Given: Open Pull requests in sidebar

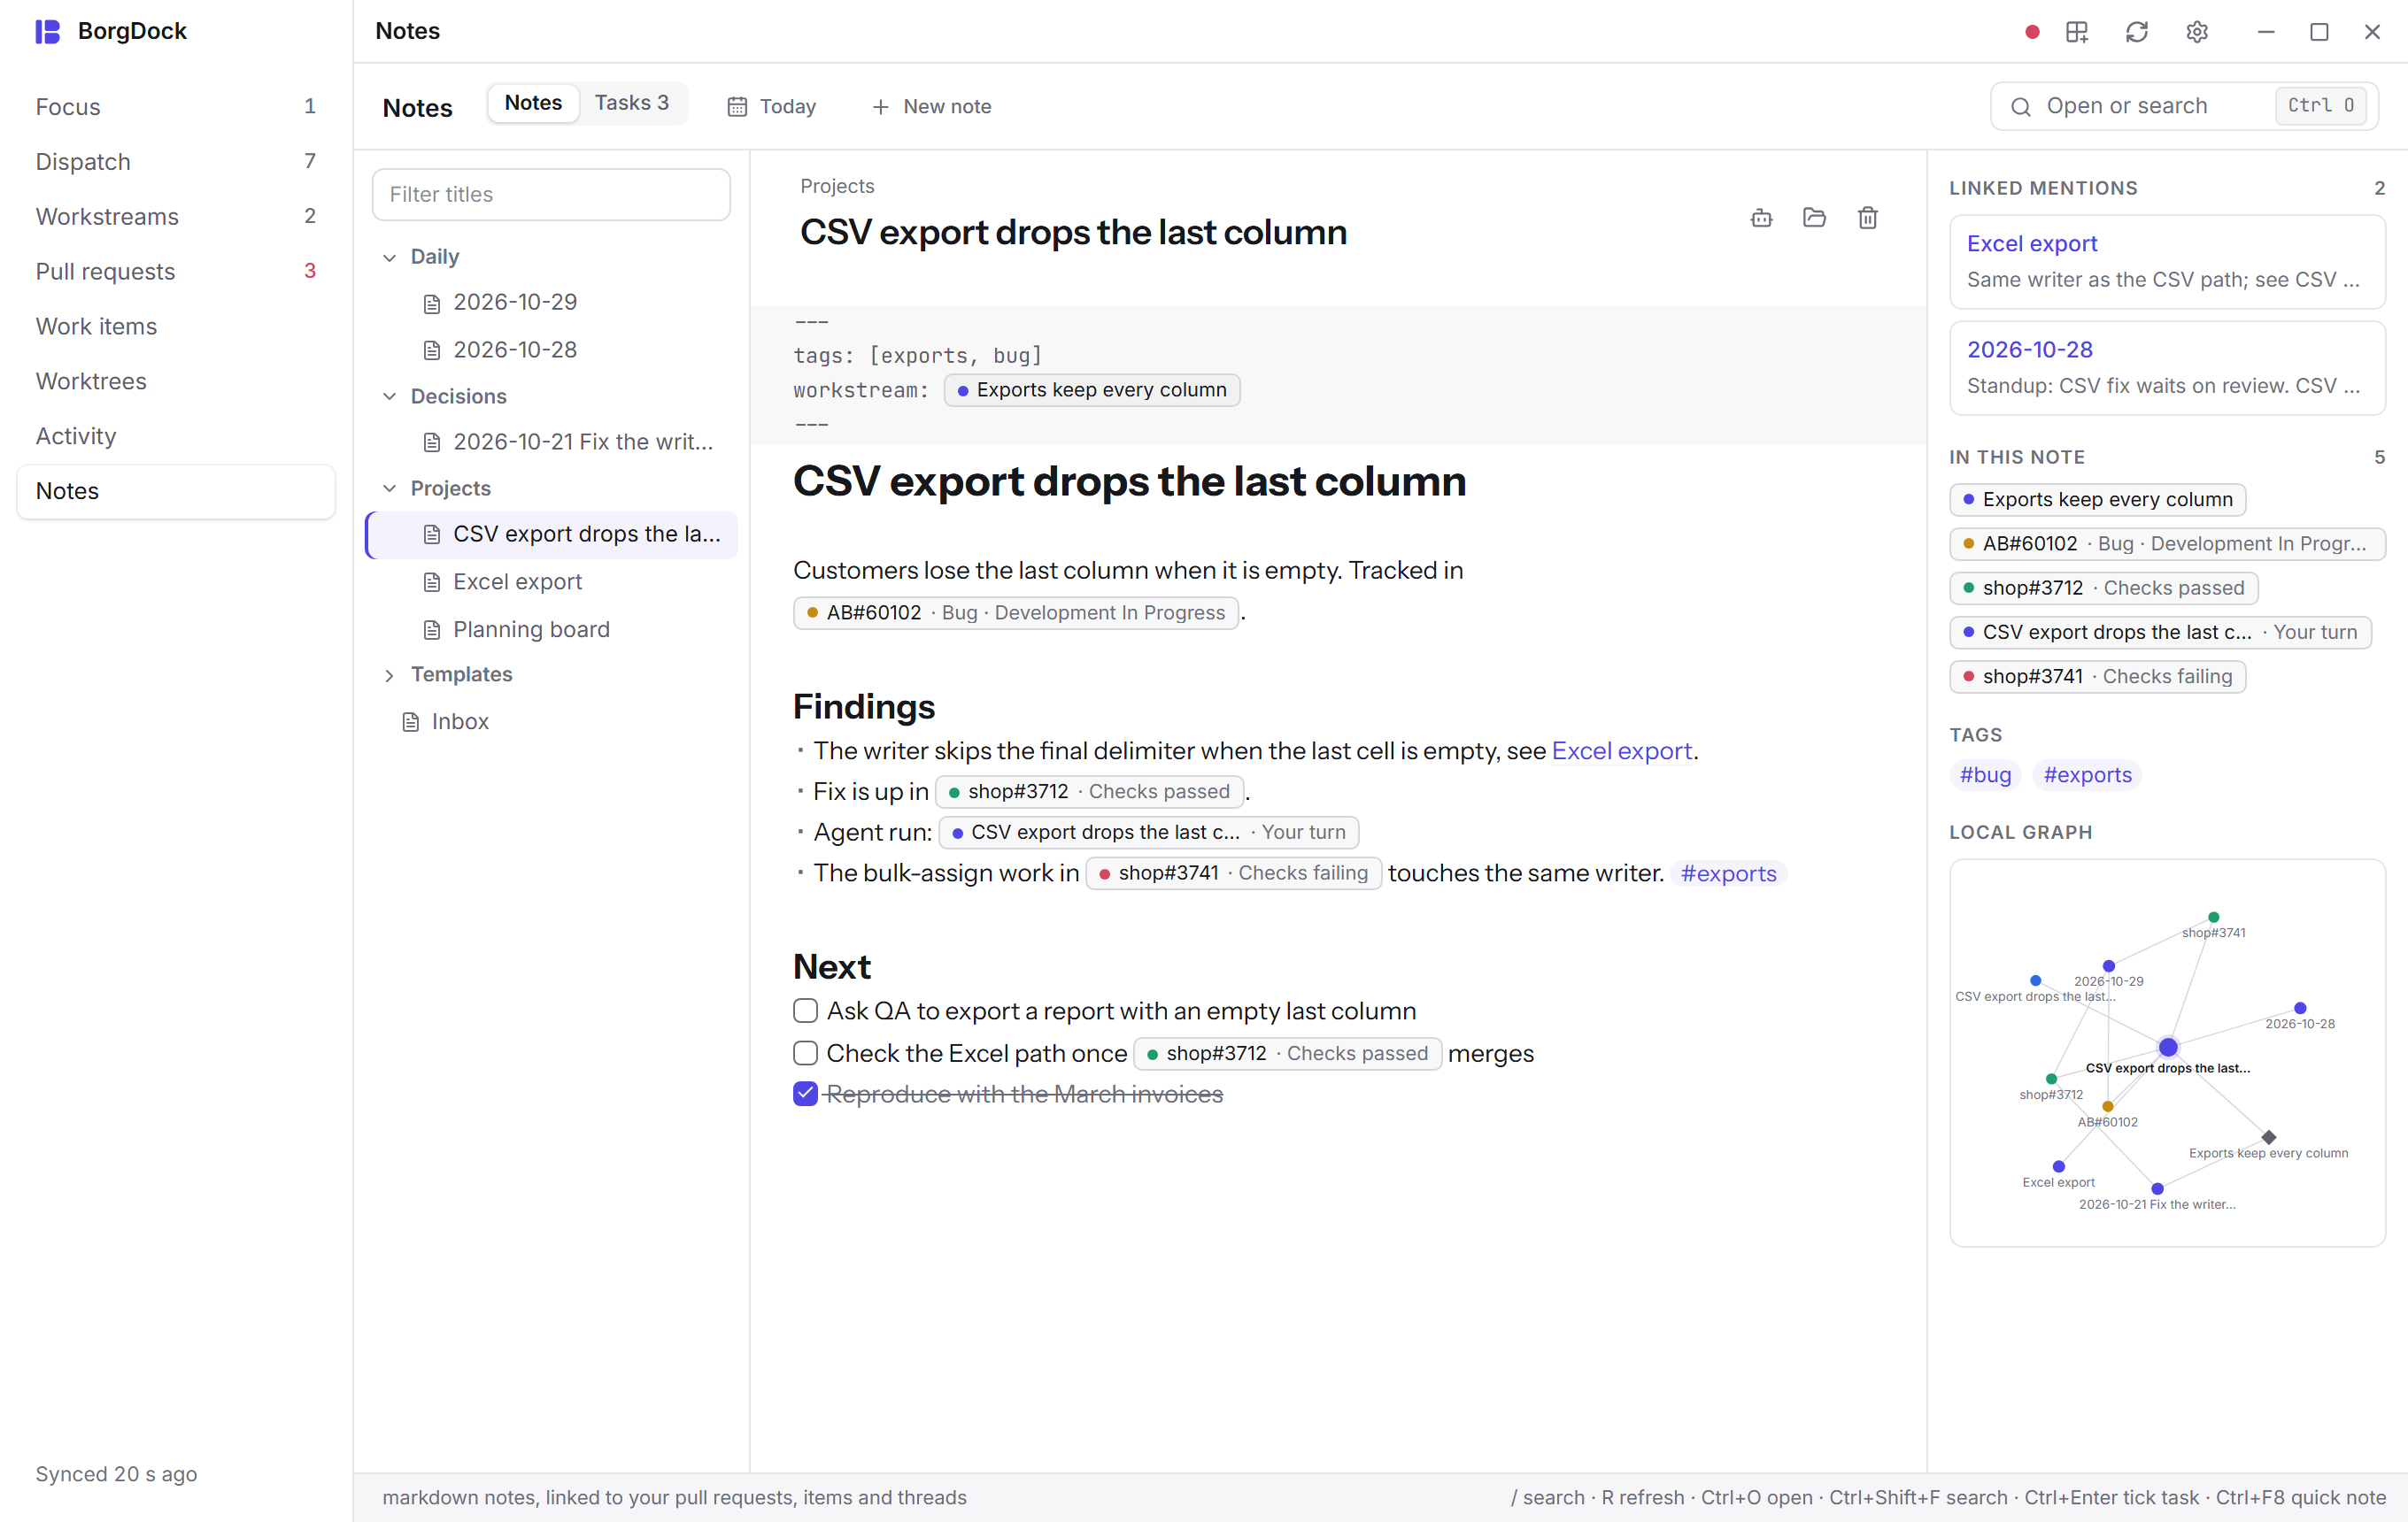Looking at the screenshot, I should (x=176, y=272).
